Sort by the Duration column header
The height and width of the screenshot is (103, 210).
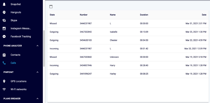(144, 15)
